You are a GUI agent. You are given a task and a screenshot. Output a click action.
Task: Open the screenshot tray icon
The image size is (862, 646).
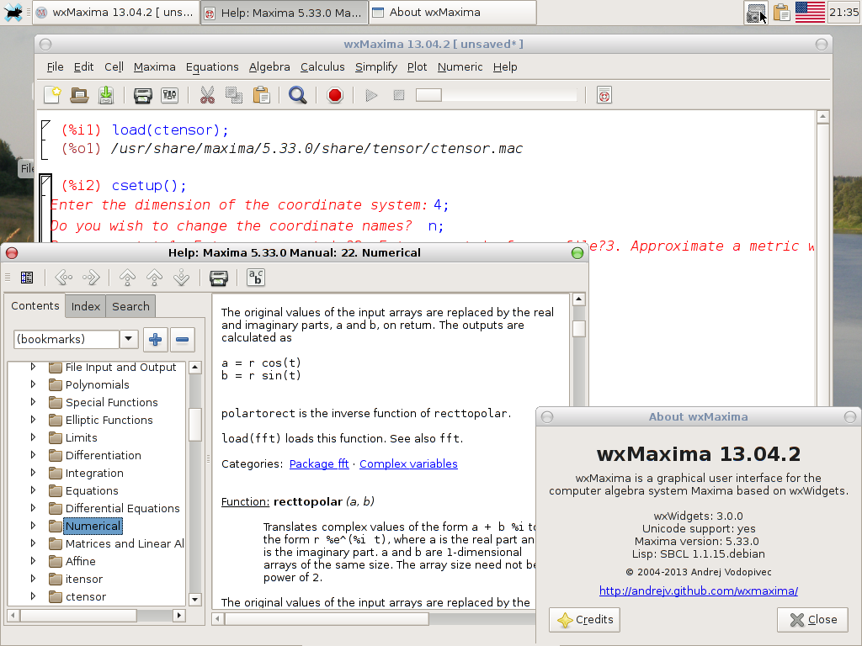coord(757,12)
